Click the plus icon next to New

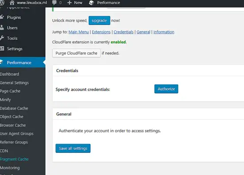(69, 3)
